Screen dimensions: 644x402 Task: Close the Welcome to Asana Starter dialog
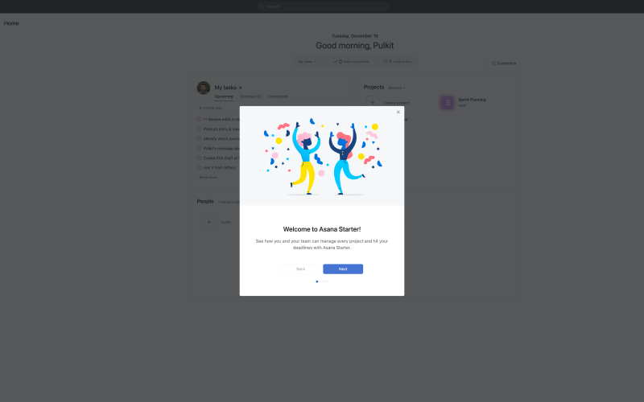[398, 112]
